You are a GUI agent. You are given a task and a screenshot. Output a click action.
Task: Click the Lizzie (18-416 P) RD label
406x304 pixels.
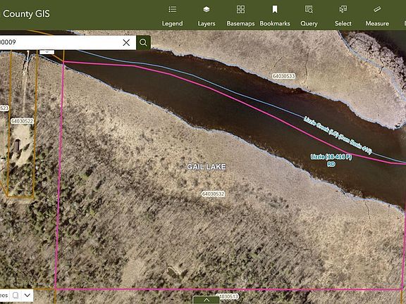pos(331,160)
